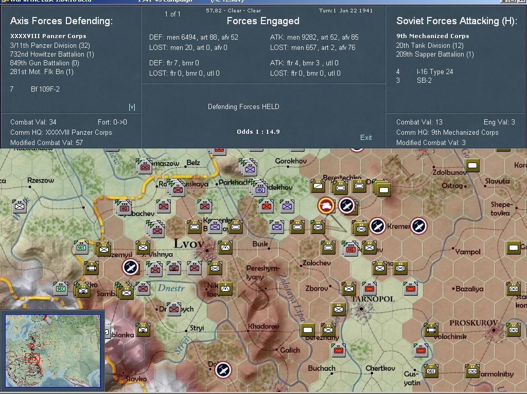
Task: Click 'XXXXVIII Panzer Corps' heading
Action: pos(48,36)
